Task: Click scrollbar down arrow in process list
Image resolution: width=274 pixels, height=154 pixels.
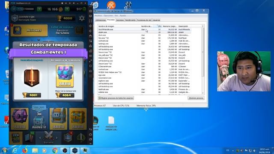Action: tap(203, 93)
